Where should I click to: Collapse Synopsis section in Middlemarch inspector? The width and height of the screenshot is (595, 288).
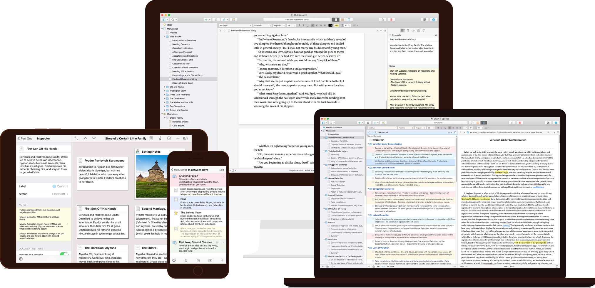point(390,35)
